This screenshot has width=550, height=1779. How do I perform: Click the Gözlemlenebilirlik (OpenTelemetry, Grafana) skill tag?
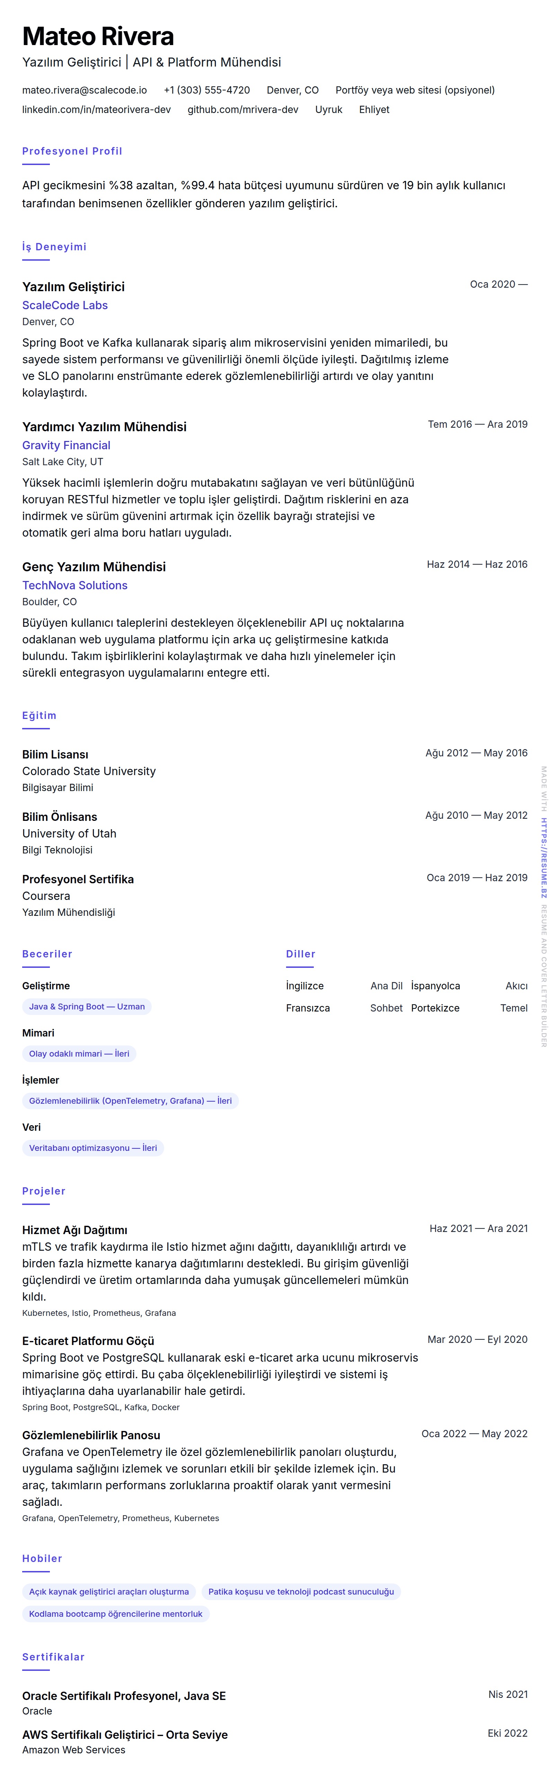pos(131,1100)
